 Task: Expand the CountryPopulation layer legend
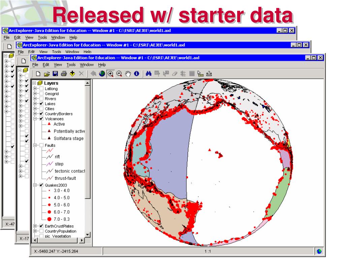pos(35,231)
